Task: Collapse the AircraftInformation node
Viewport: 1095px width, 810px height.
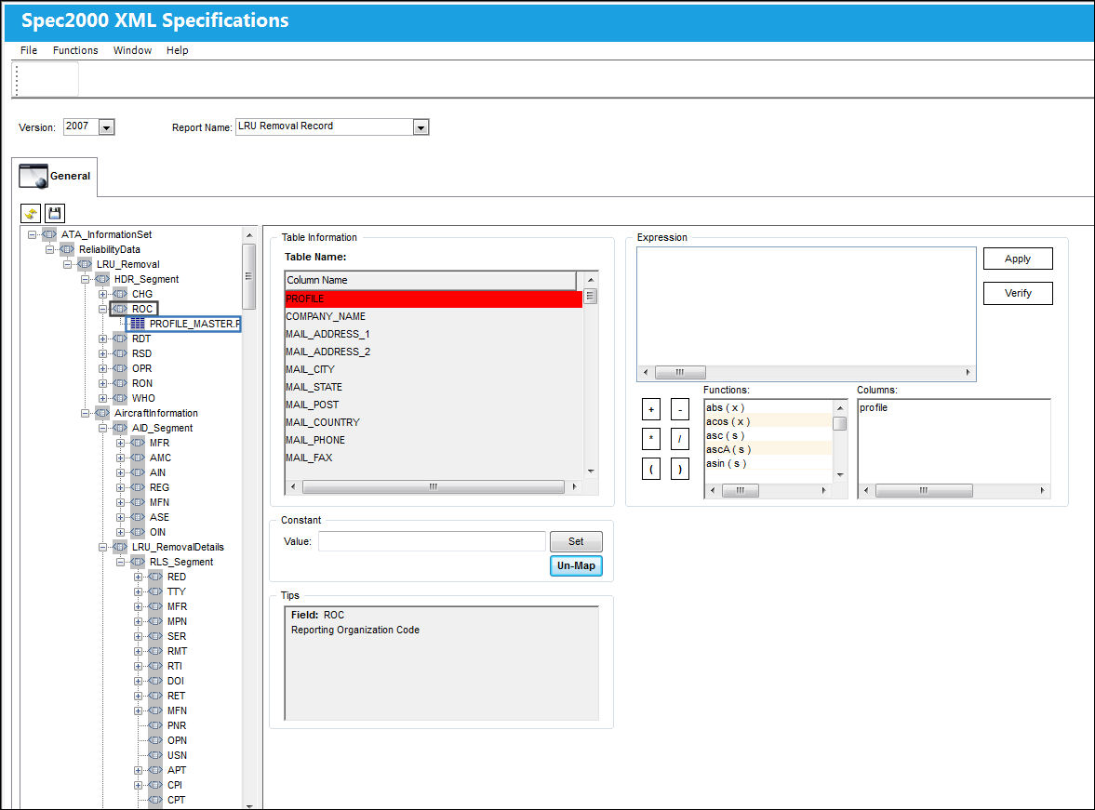Action: click(x=86, y=414)
